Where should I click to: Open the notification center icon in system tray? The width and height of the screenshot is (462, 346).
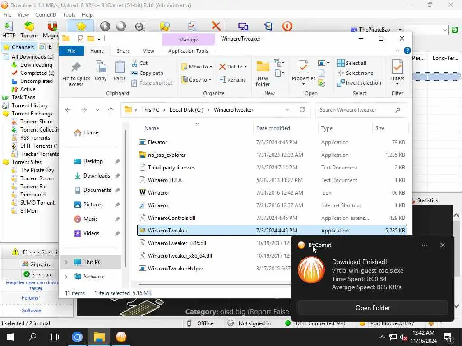(x=448, y=337)
